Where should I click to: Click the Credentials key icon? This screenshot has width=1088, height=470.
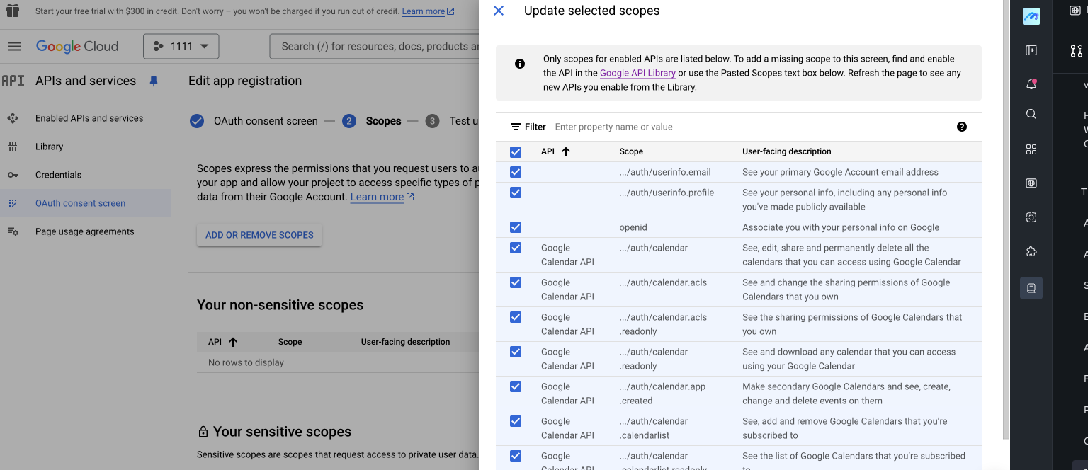(x=13, y=175)
